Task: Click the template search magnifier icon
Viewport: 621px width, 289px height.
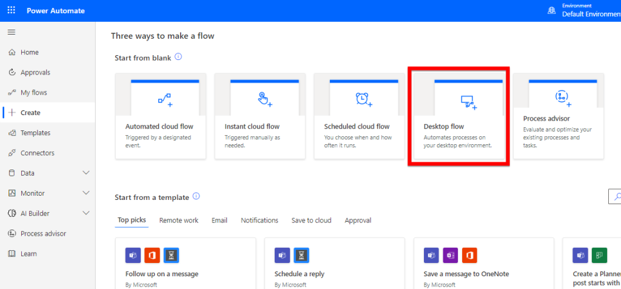Action: [x=616, y=196]
